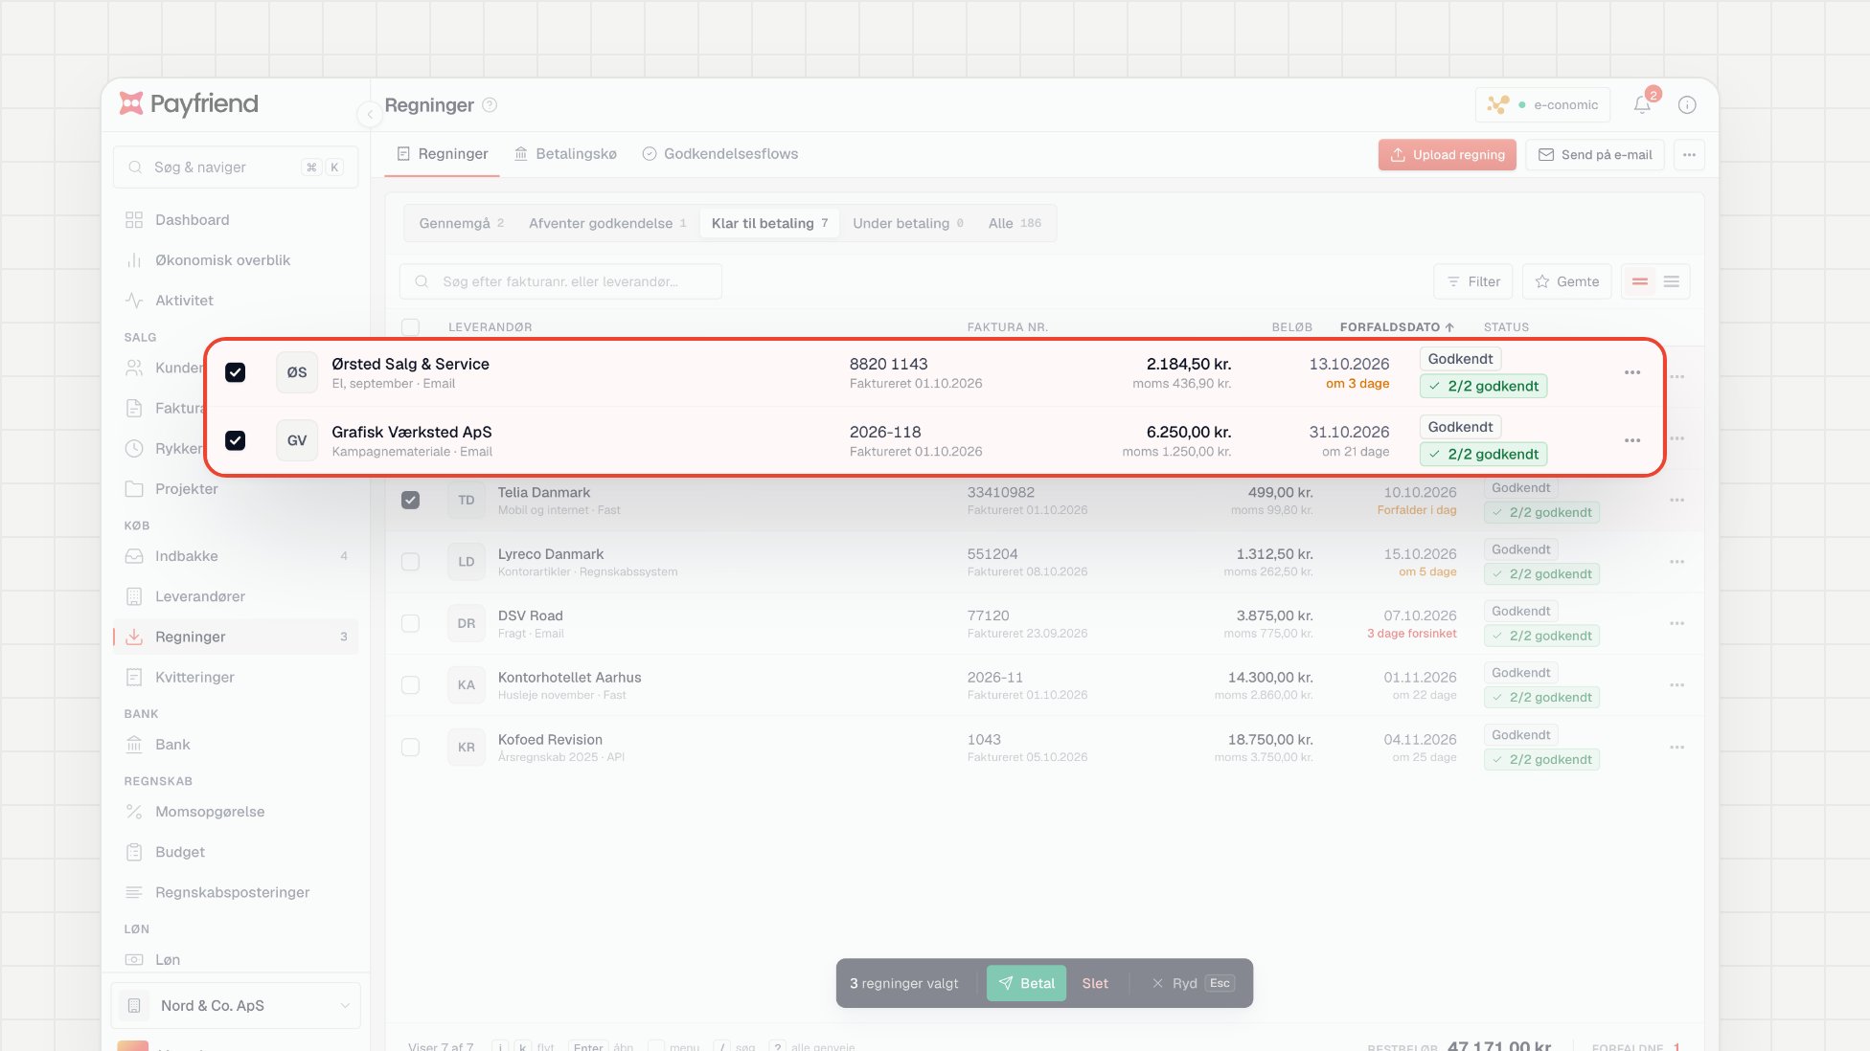The image size is (1870, 1051).
Task: Switch to comfortable row density view (red lines)
Action: (1640, 281)
